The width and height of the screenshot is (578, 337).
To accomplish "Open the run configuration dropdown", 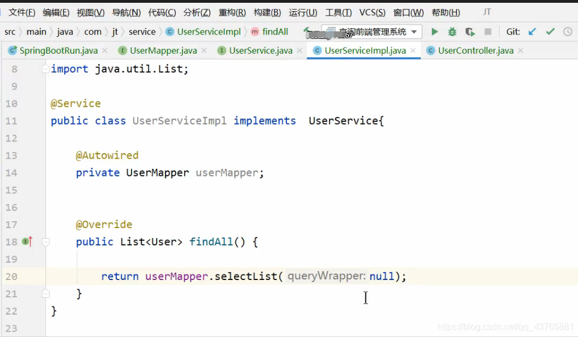I will coord(372,32).
